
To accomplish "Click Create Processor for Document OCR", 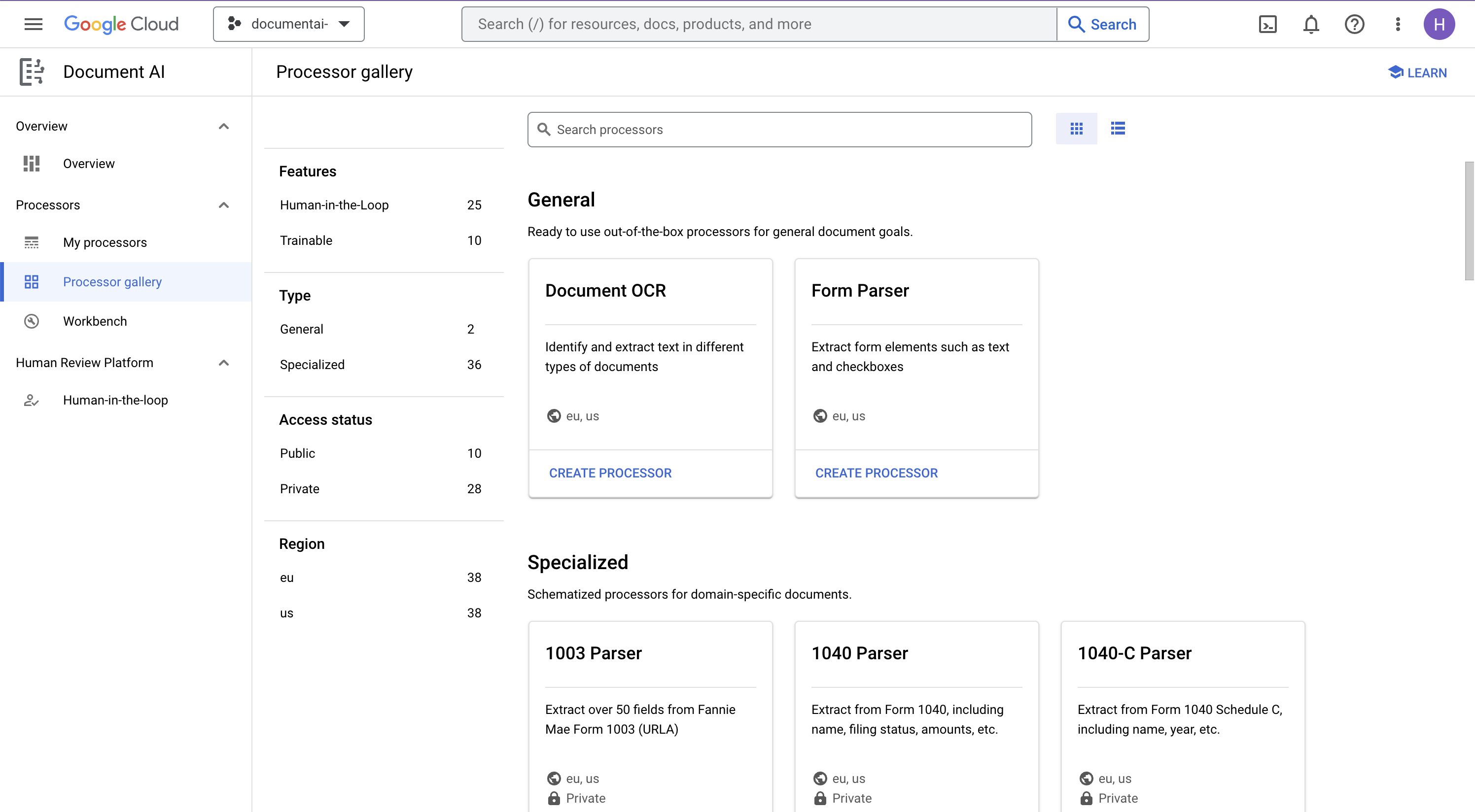I will pos(610,473).
